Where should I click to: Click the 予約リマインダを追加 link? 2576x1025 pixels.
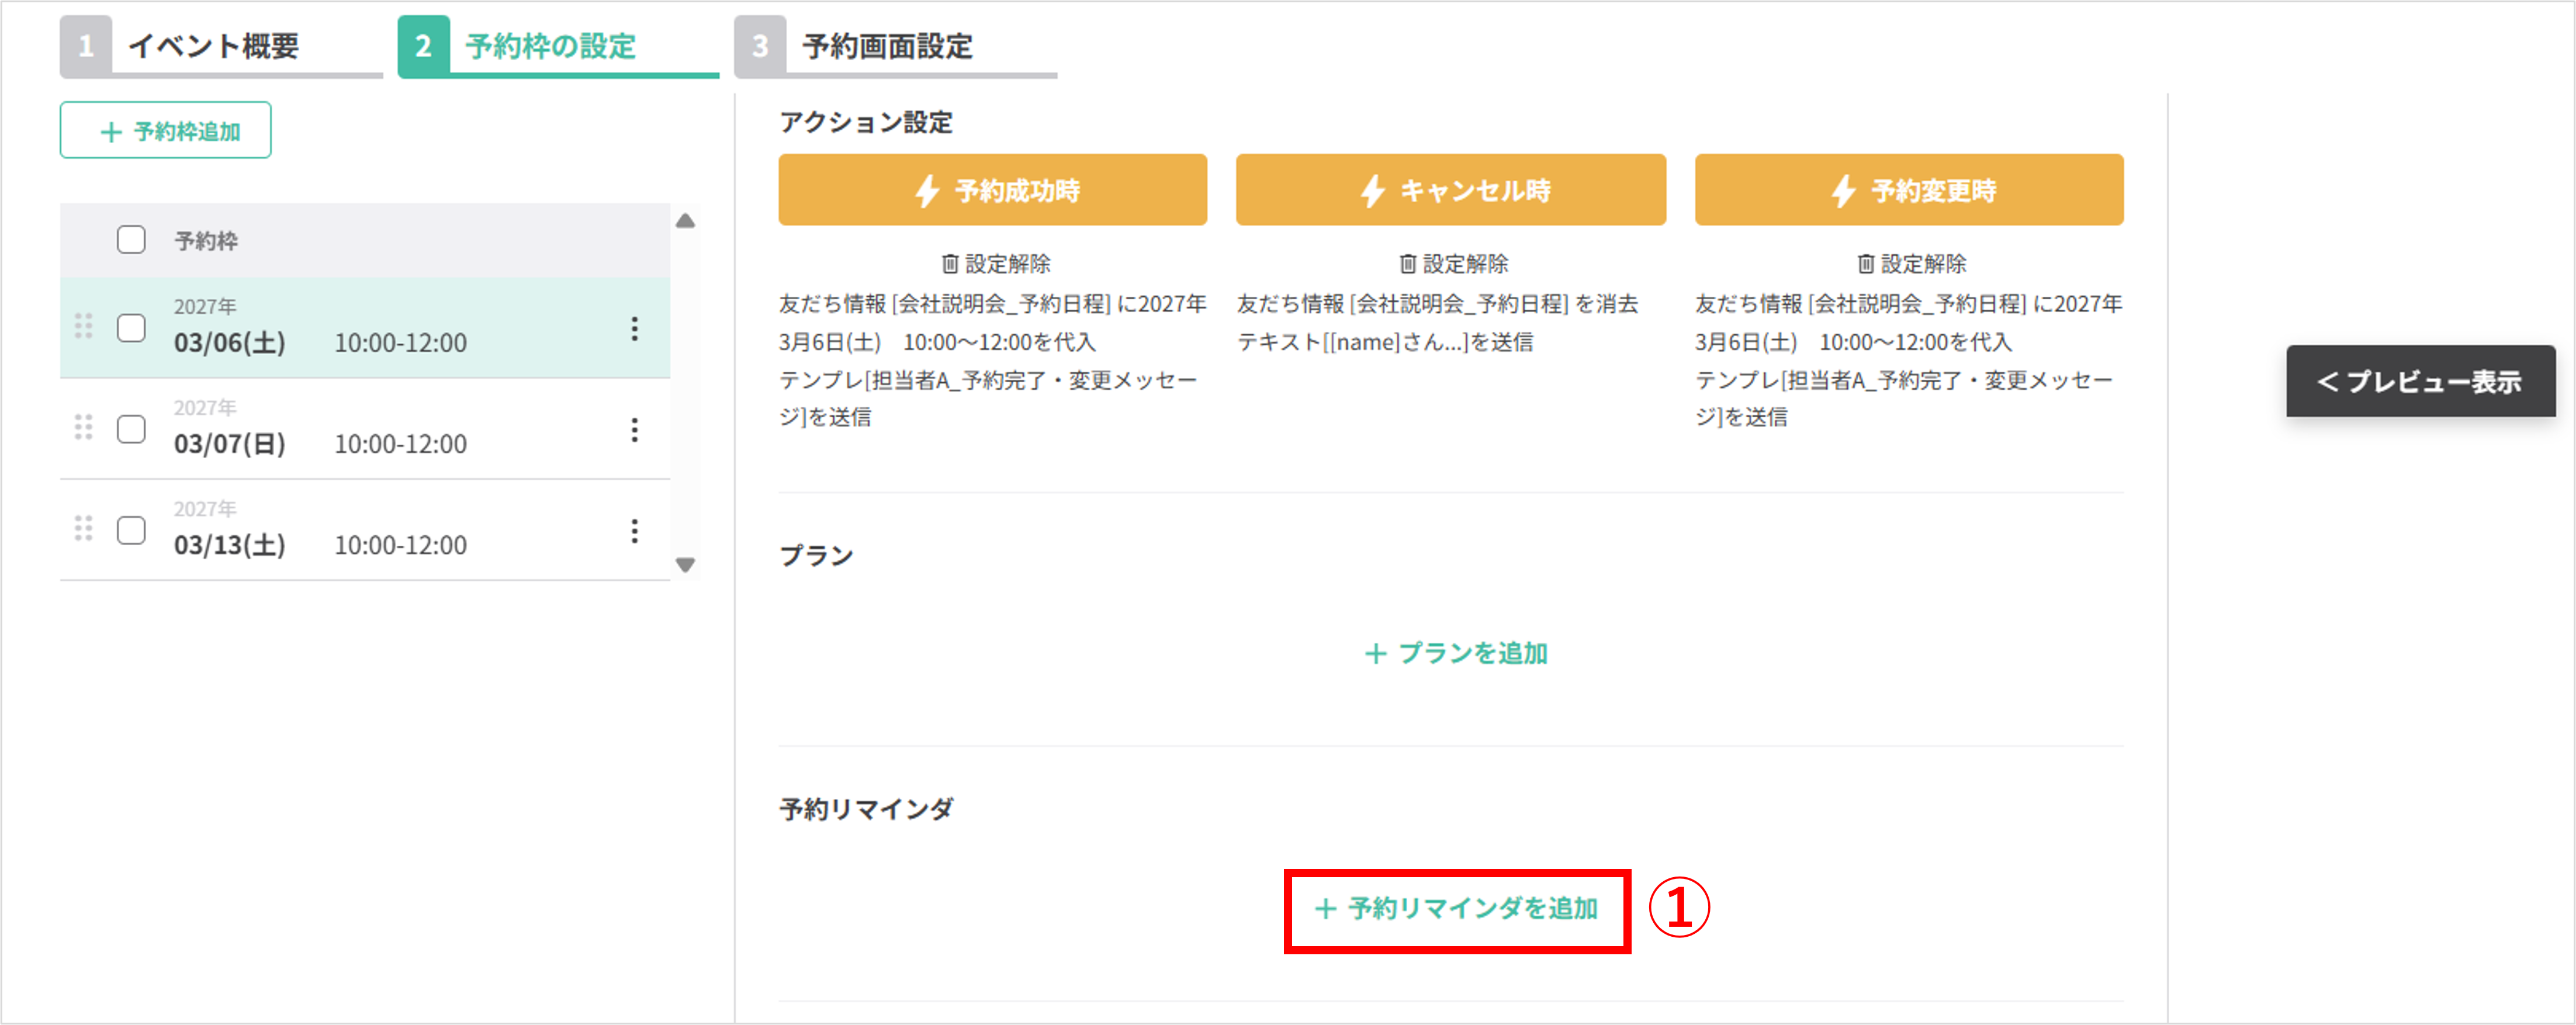point(1457,909)
